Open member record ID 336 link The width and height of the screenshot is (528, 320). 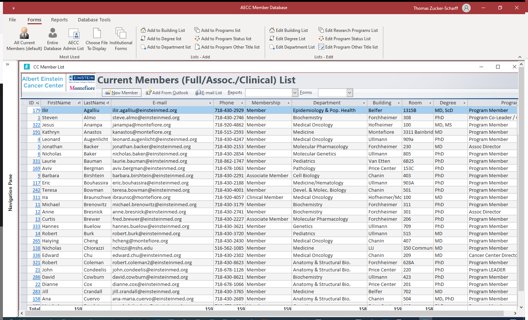36,255
